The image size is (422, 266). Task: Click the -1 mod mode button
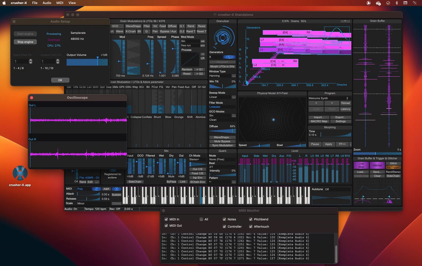(x=202, y=54)
